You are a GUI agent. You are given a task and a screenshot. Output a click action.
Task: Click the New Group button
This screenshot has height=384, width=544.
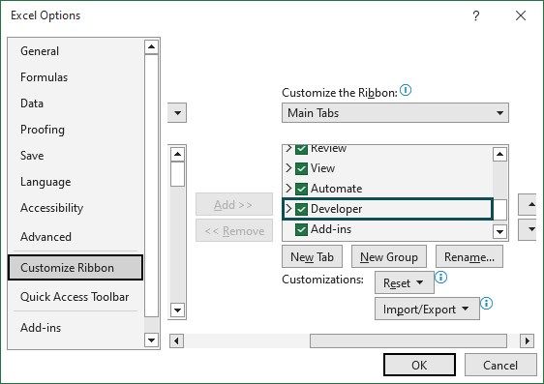coord(389,257)
